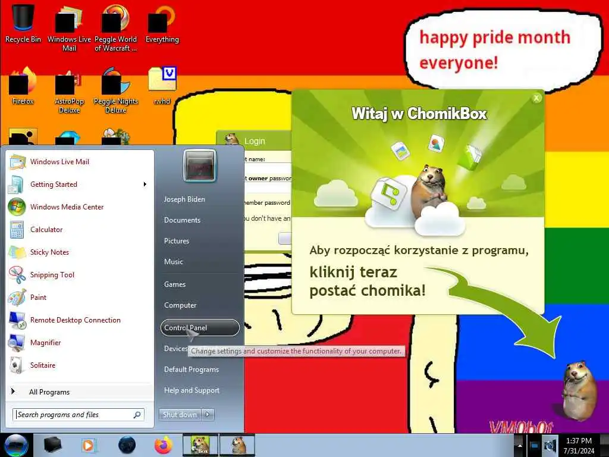
Task: Click the search magnifier icon
Action: (137, 415)
